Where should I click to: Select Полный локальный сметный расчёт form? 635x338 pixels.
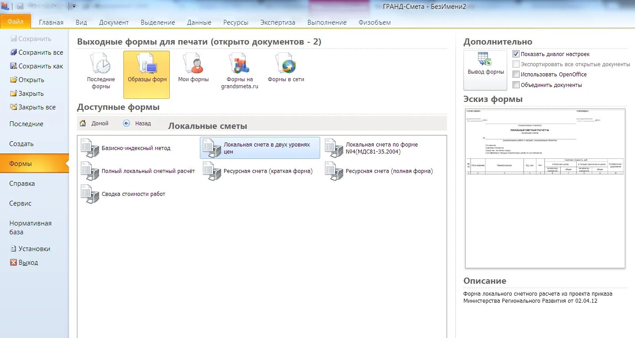click(138, 171)
